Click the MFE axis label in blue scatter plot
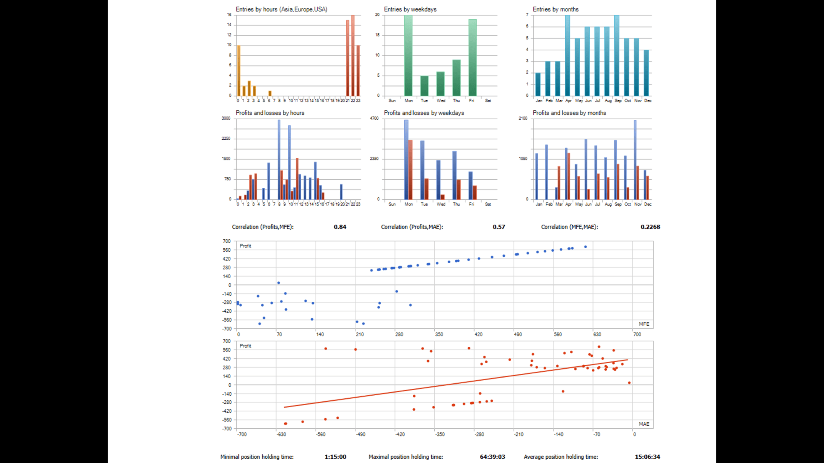 tap(644, 324)
